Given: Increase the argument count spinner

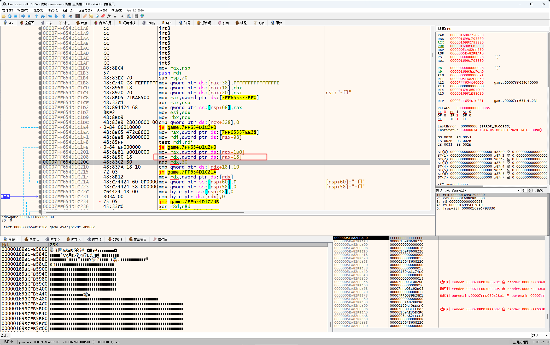Looking at the screenshot, I should point(529,189).
